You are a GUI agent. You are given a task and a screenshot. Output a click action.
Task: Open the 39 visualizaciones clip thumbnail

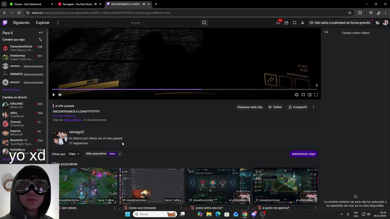coord(151,186)
